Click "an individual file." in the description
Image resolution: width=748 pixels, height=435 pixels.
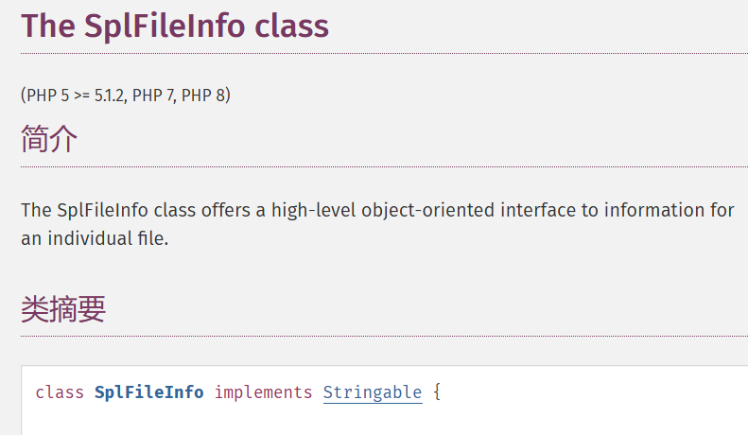[x=95, y=239]
